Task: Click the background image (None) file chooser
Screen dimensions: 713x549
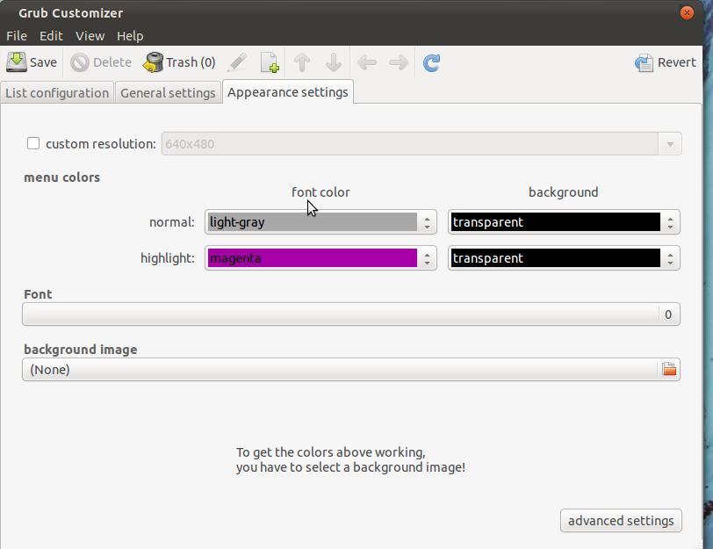Action: (x=351, y=369)
